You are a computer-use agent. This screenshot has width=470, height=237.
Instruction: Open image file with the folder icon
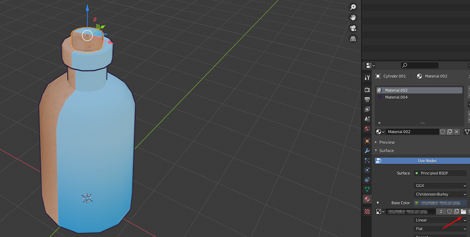463,212
